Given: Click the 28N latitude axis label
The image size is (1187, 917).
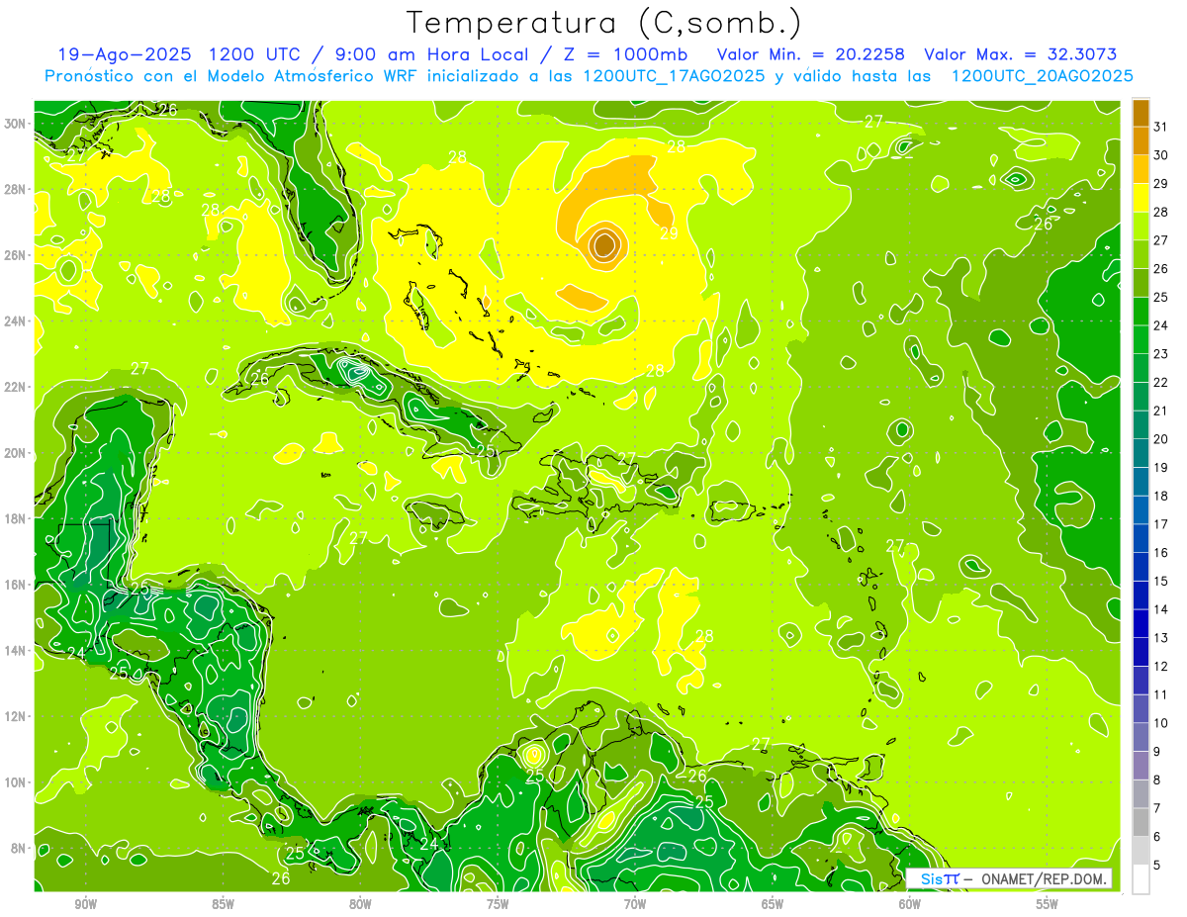Looking at the screenshot, I should pyautogui.click(x=16, y=189).
